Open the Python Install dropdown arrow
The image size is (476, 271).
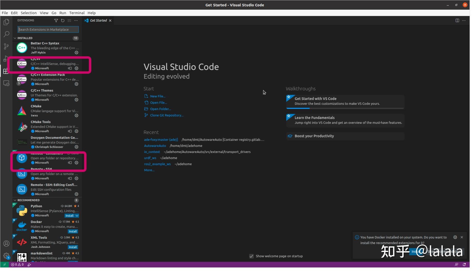tap(77, 216)
